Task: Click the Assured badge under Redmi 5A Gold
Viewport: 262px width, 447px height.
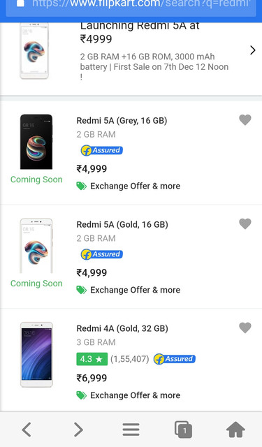Action: 102,254
